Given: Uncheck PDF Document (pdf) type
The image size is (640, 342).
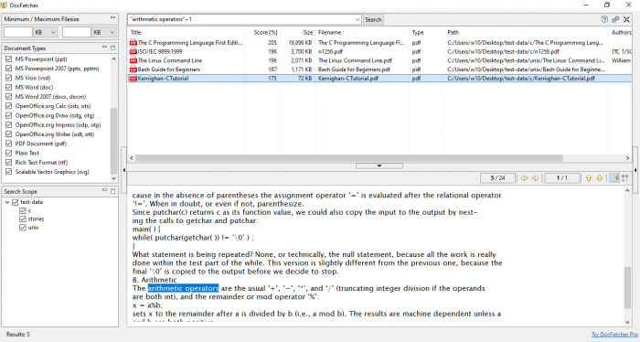Looking at the screenshot, I should (8, 144).
